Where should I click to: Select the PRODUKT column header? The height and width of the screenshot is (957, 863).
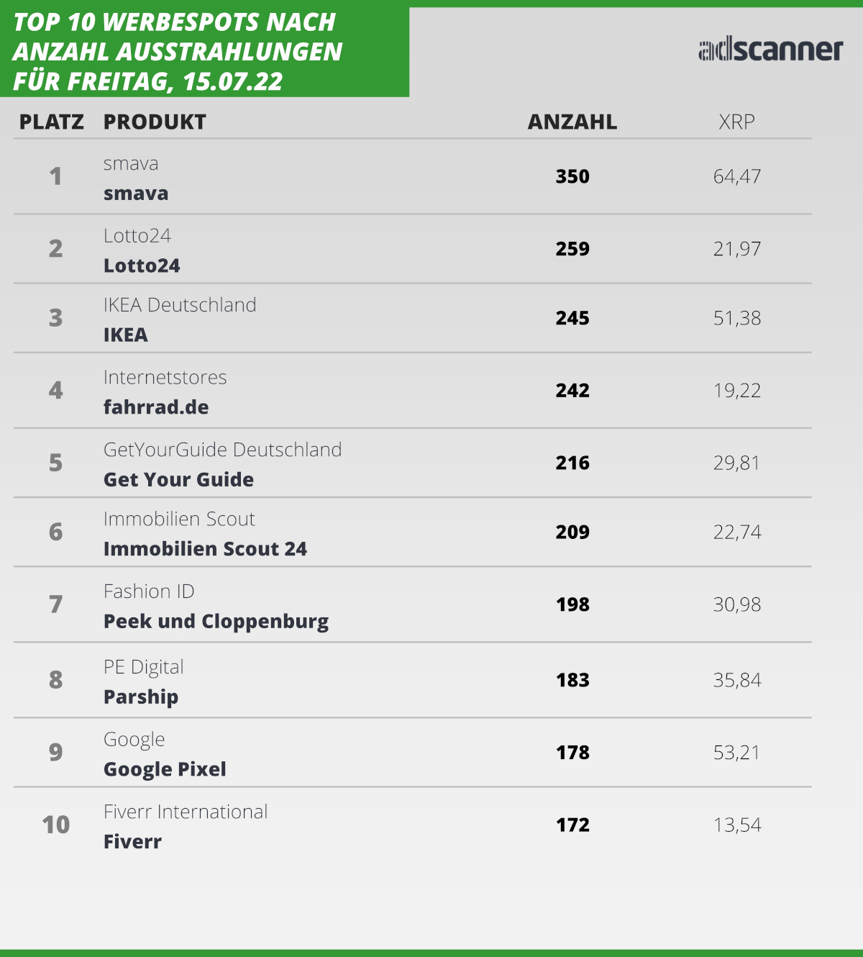pos(155,122)
